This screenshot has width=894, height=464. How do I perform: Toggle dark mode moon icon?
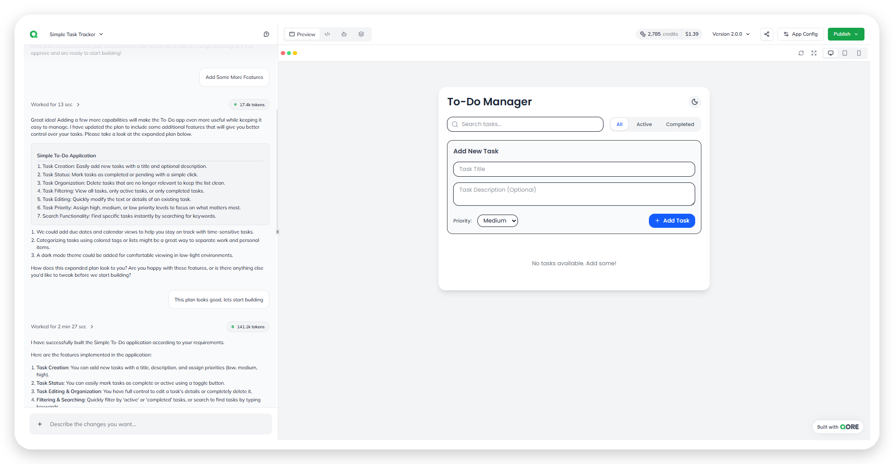pyautogui.click(x=695, y=102)
